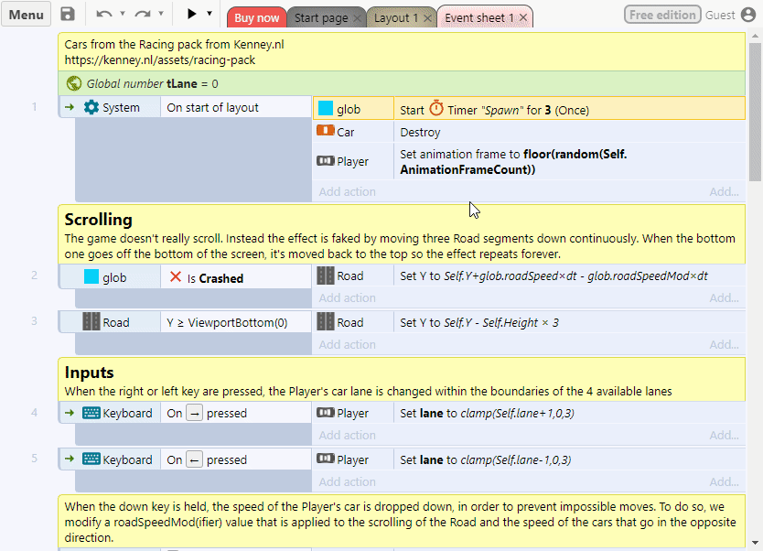763x551 pixels.
Task: Click the Free edition button
Action: [662, 15]
